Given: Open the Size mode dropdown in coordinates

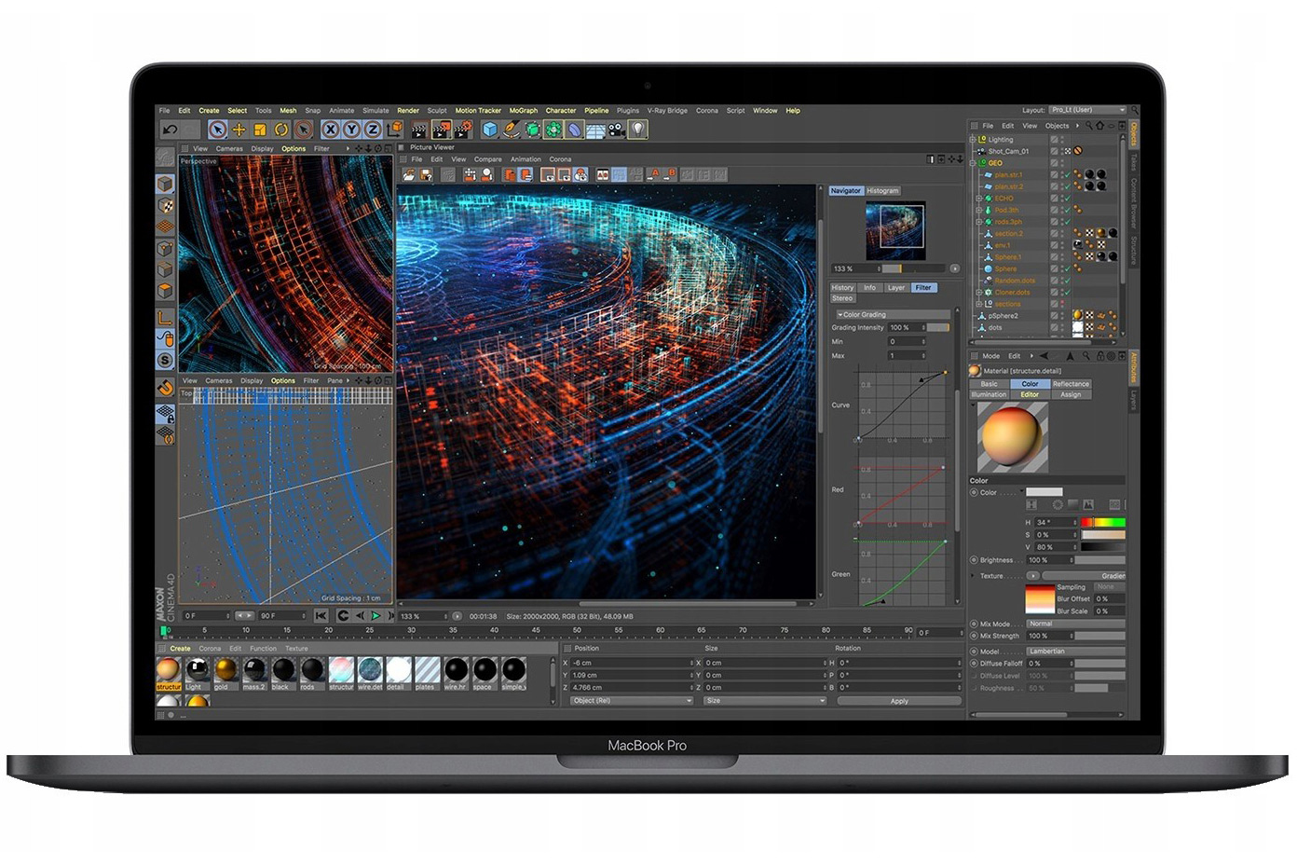Looking at the screenshot, I should coord(765,701).
